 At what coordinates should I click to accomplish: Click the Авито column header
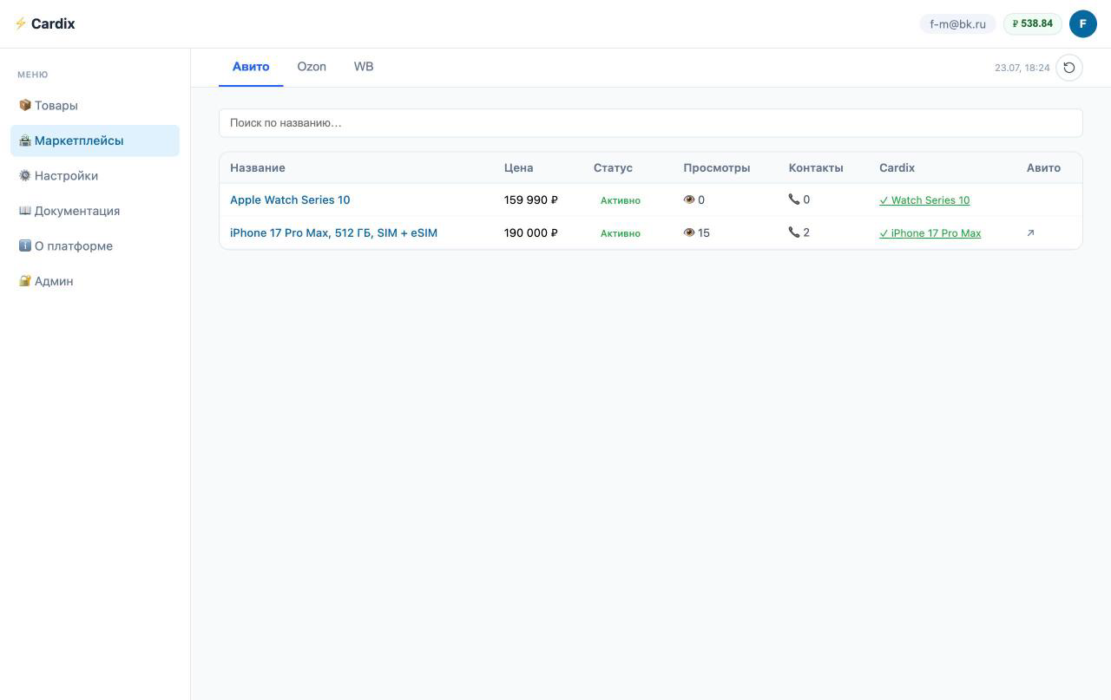tap(1043, 167)
